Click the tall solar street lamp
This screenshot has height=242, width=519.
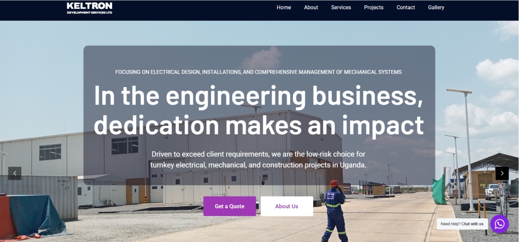pos(464,149)
